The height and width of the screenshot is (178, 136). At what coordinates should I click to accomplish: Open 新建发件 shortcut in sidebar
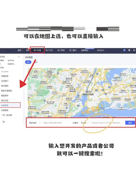click(11, 64)
